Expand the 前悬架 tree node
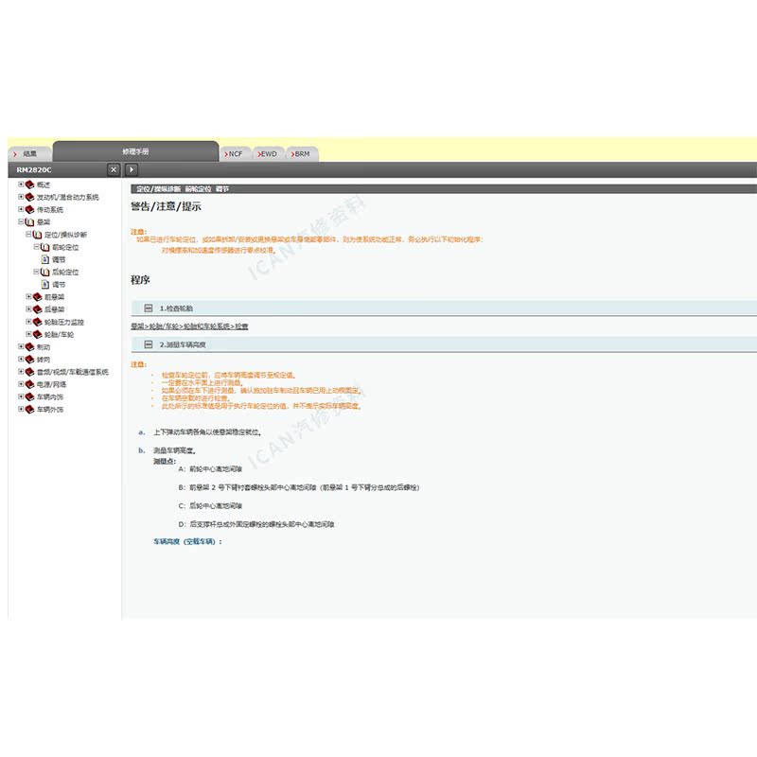 tap(28, 297)
